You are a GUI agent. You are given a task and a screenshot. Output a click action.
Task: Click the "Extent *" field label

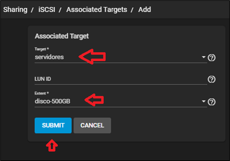[x=42, y=93]
